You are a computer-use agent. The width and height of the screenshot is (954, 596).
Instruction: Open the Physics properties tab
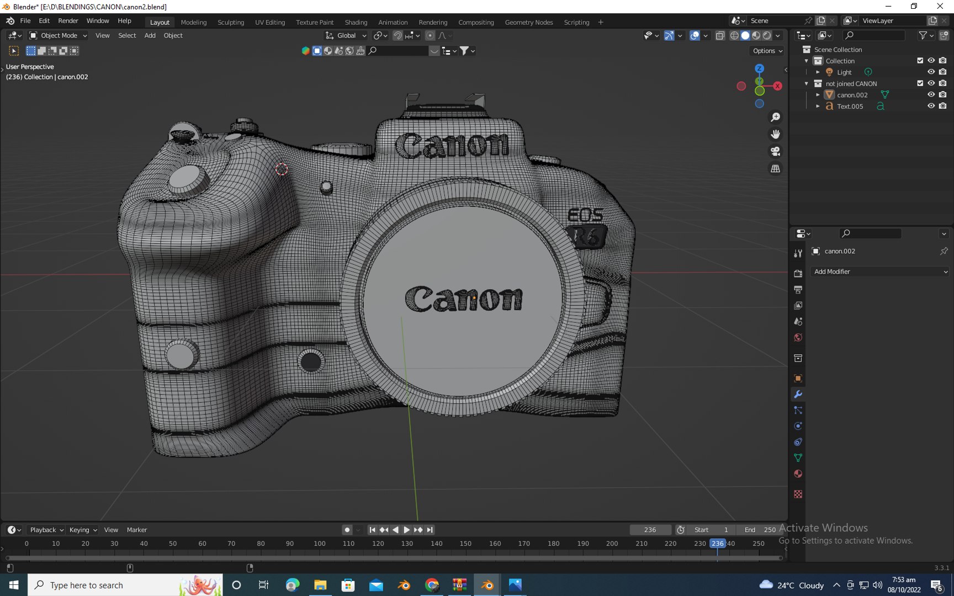tap(798, 426)
